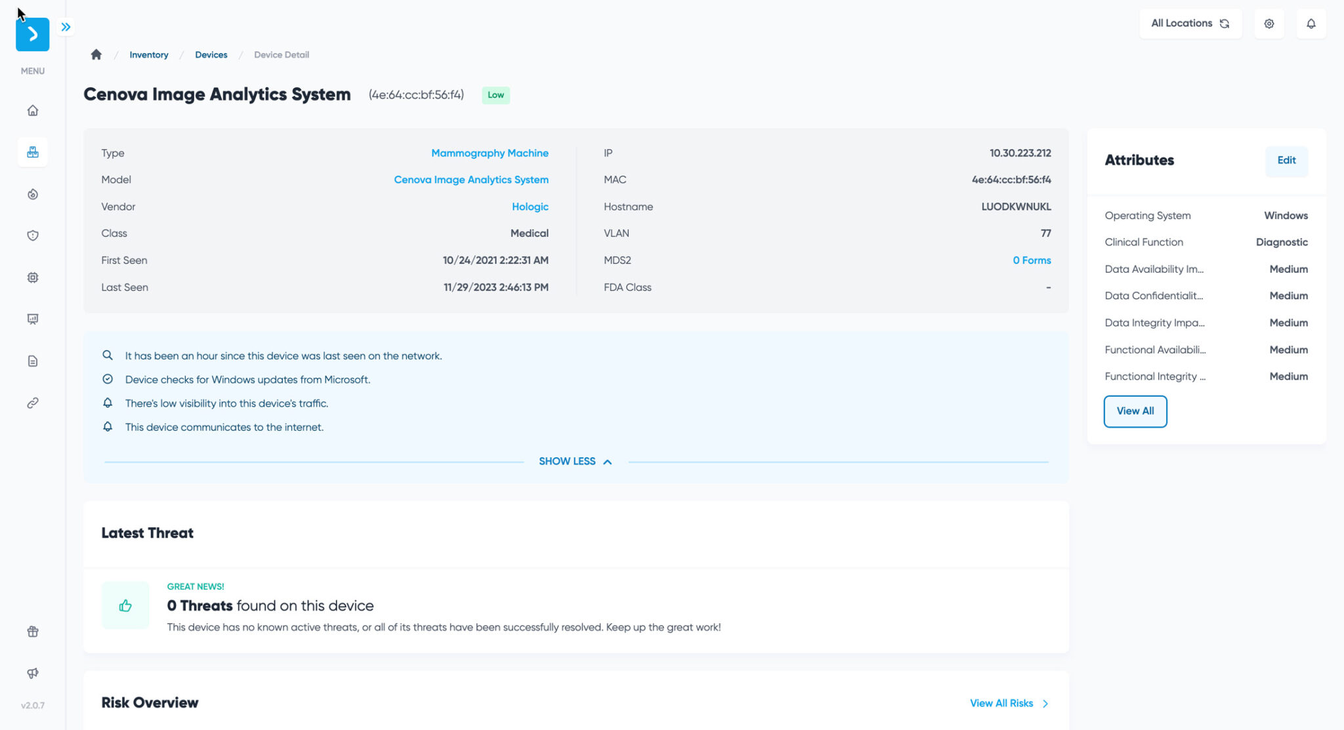Click the This device communicates to the internet text
1344x730 pixels.
click(x=224, y=427)
